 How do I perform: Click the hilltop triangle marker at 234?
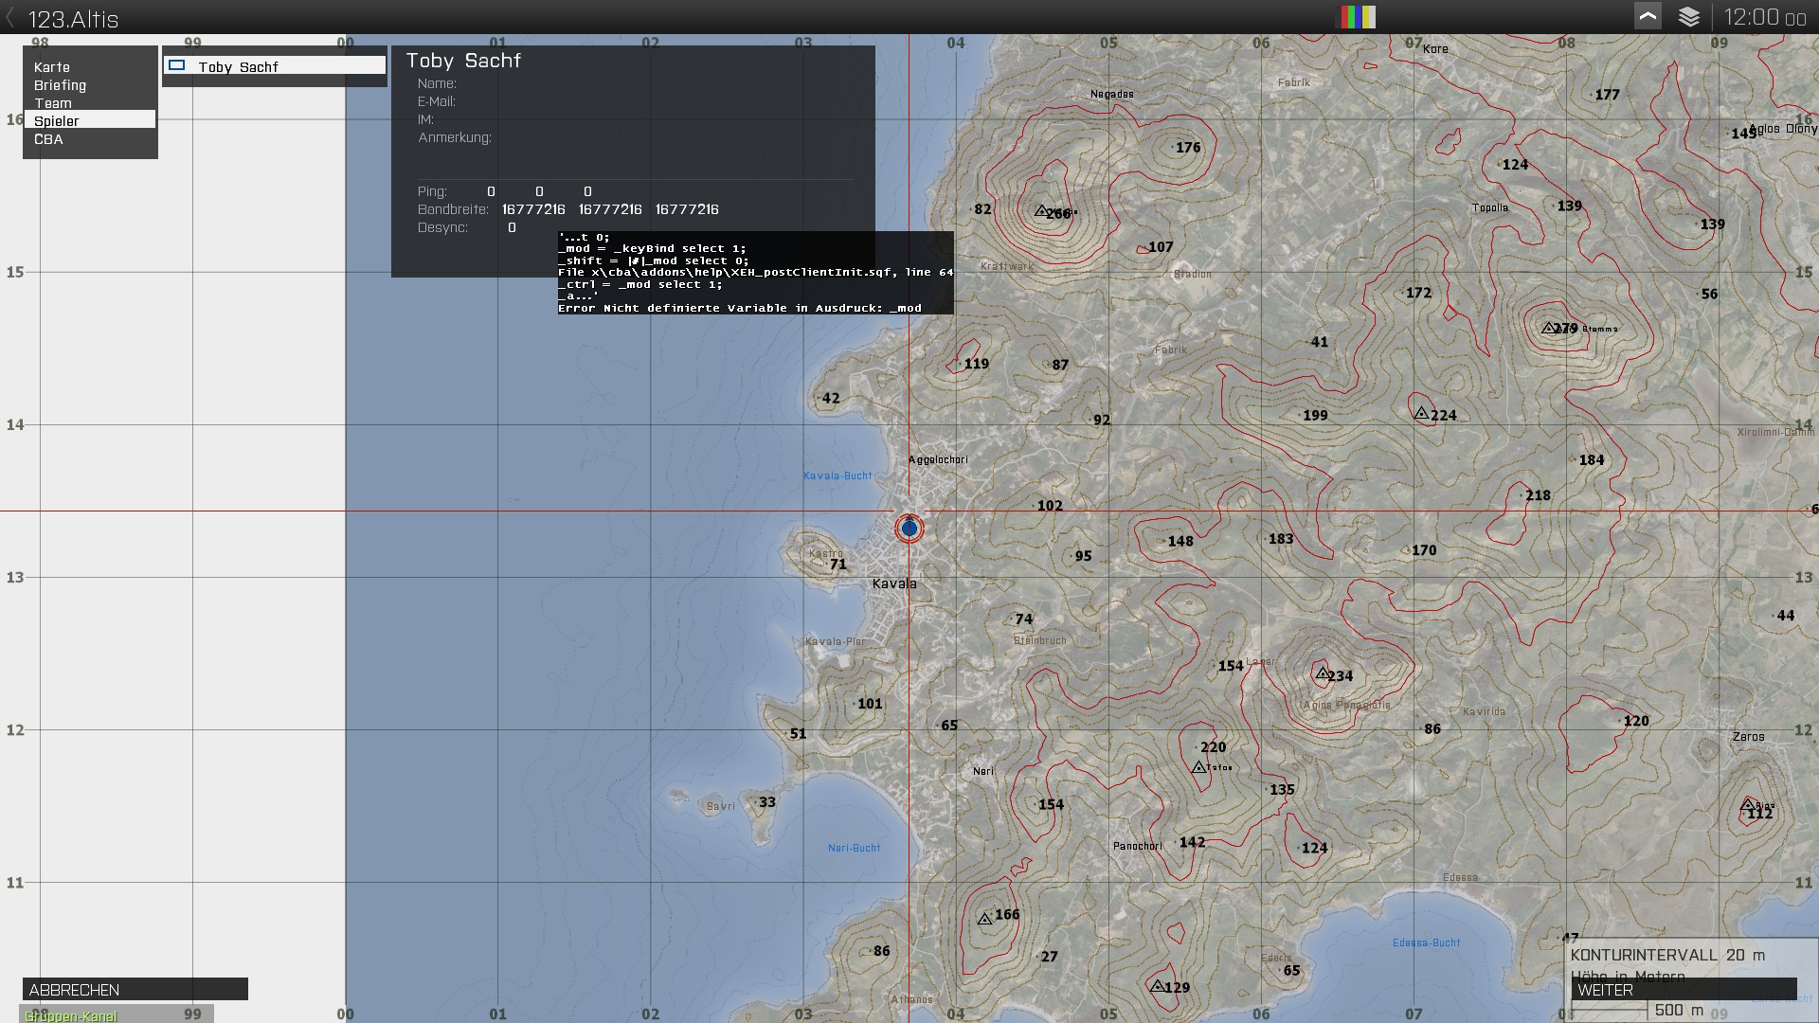tap(1323, 673)
